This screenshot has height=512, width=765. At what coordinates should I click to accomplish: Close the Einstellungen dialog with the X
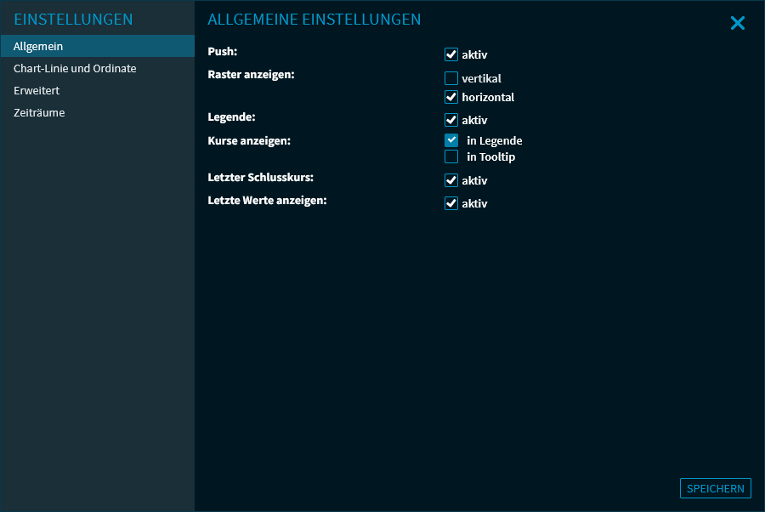[x=737, y=24]
